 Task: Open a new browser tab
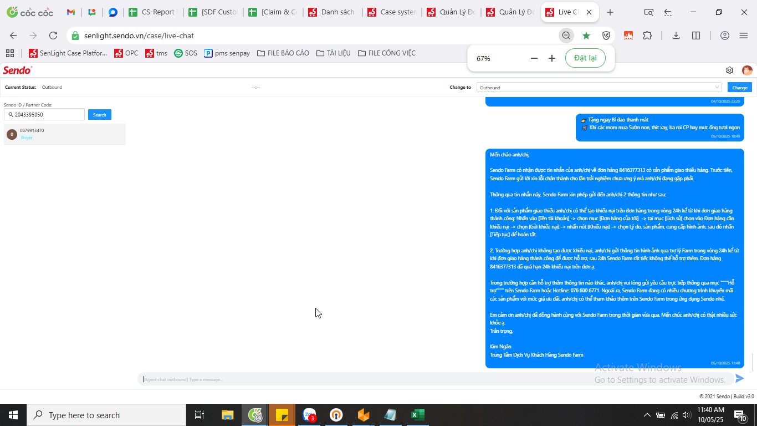coord(610,12)
